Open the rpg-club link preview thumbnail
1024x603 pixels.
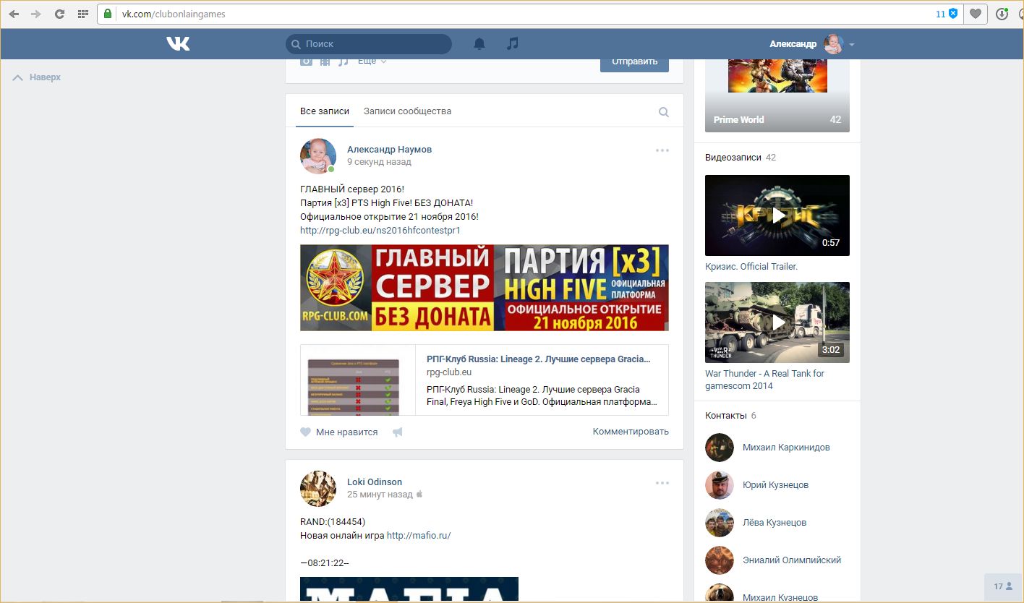(x=359, y=380)
